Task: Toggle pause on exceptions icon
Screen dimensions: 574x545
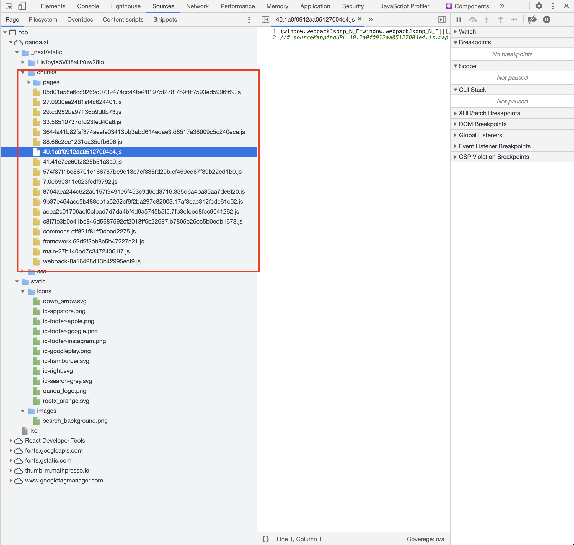Action: tap(546, 19)
